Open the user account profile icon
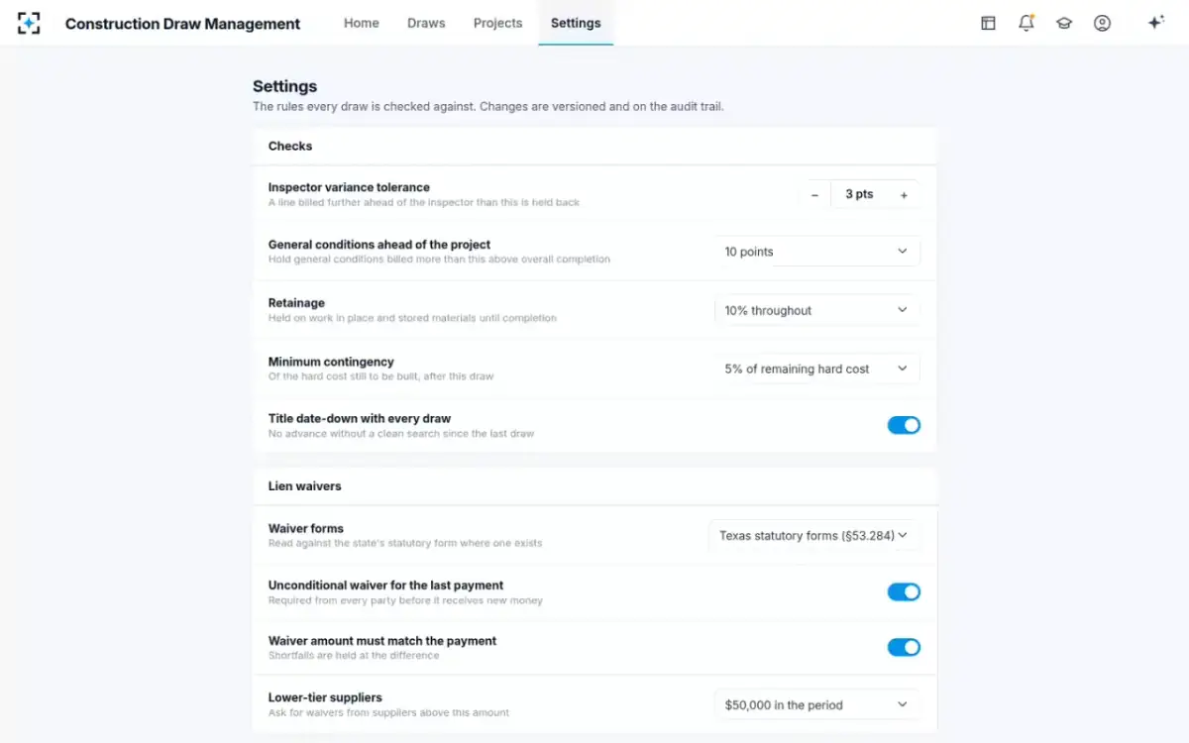The height and width of the screenshot is (743, 1189). [x=1102, y=23]
